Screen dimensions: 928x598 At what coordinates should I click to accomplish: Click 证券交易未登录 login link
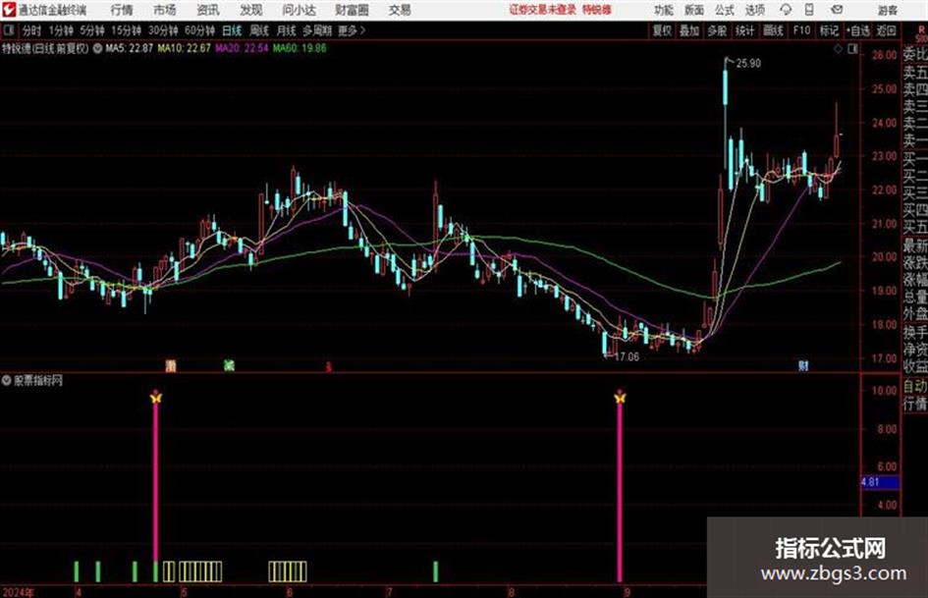coord(542,10)
